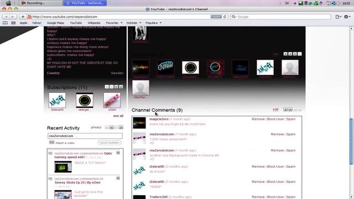Image resolution: width=354 pixels, height=199 pixels.
Task: Open the page menu icon in toolbar
Action: pyautogui.click(x=338, y=17)
